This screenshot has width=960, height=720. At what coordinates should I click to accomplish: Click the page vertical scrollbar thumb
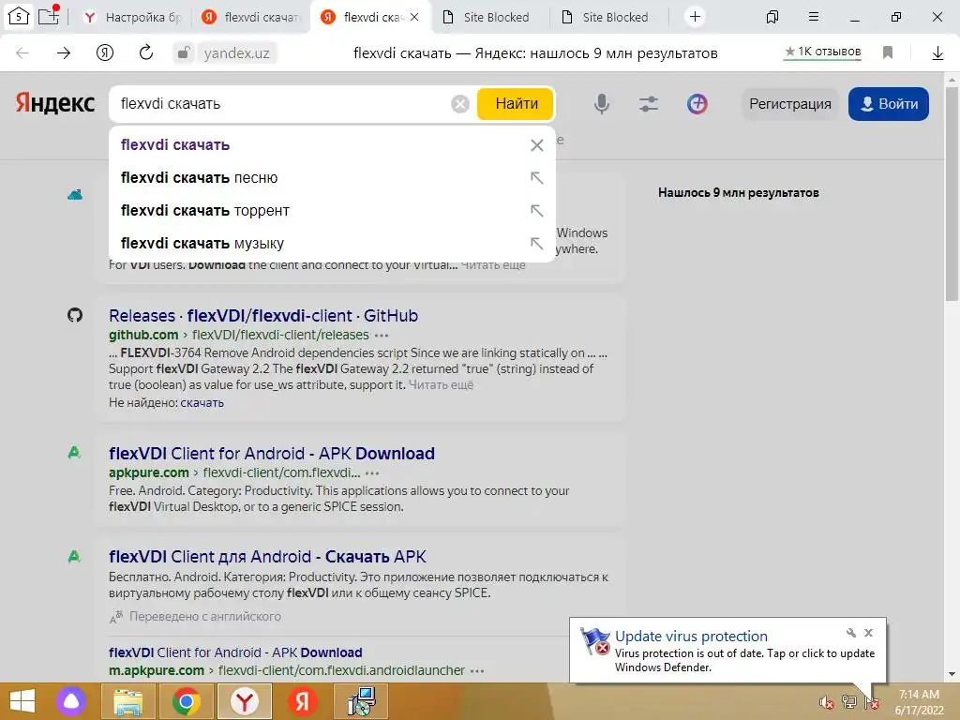952,193
